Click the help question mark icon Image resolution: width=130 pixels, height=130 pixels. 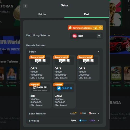(x=100, y=28)
